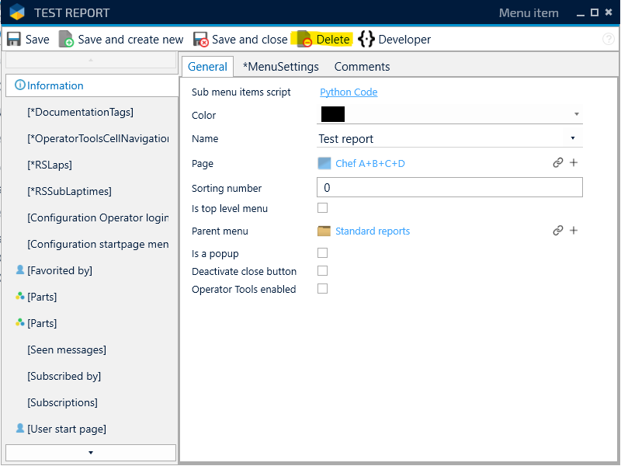Open the Color dropdown arrow
Viewport: 621px width, 466px height.
(577, 114)
